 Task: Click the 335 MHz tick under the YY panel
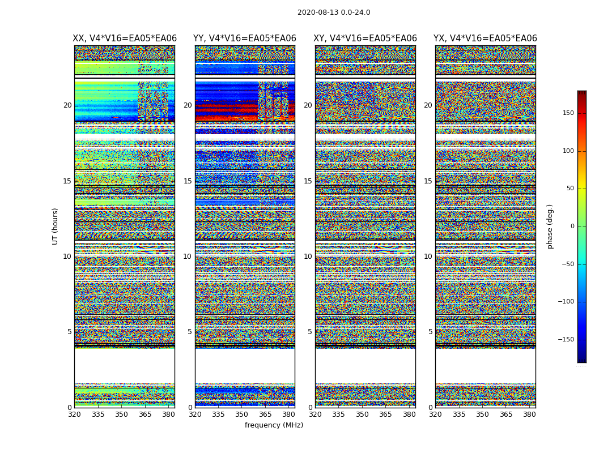218,414
